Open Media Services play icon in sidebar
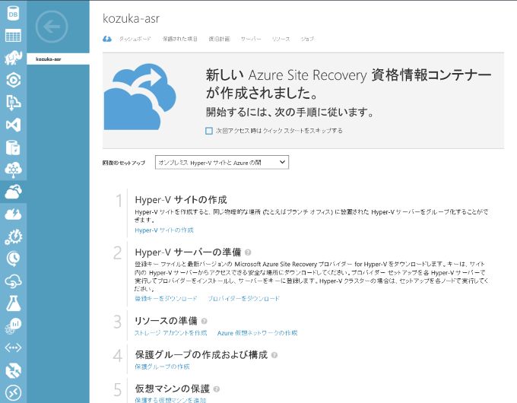 click(x=13, y=80)
